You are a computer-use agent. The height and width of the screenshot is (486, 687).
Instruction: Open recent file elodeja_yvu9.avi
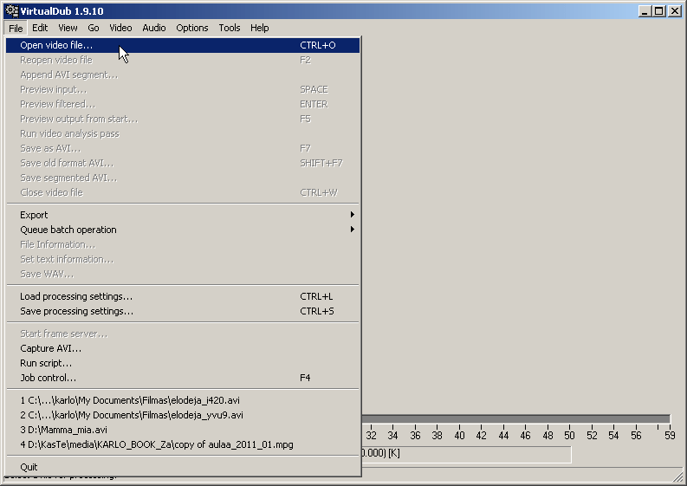coord(183,415)
